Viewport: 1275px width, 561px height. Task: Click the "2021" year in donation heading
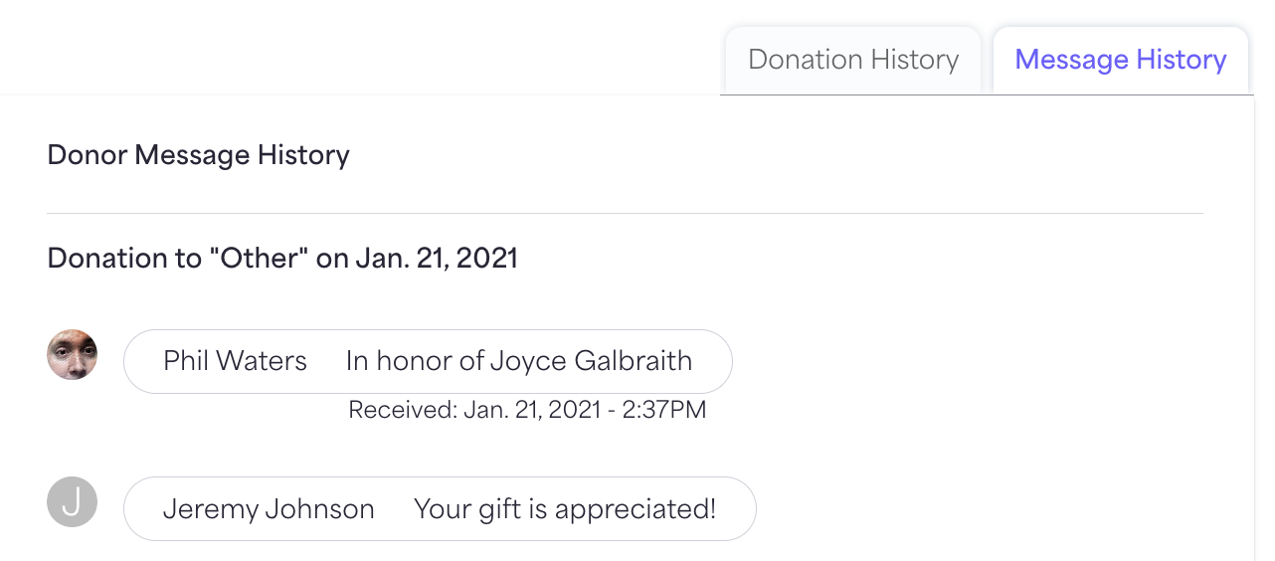point(486,259)
